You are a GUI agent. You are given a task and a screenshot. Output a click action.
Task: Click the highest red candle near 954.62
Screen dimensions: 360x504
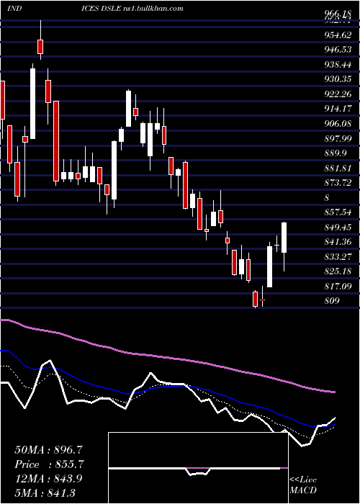[x=40, y=47]
